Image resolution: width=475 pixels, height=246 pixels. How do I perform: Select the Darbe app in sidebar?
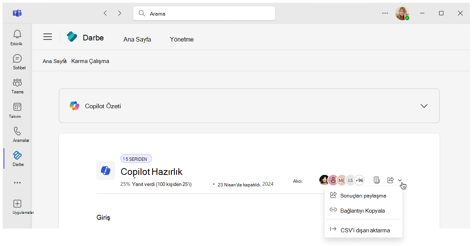click(17, 155)
